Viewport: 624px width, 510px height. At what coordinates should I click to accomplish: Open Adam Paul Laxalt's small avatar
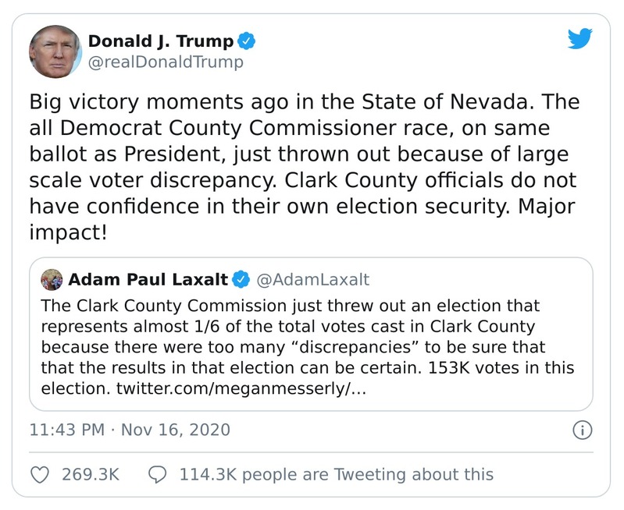click(x=52, y=279)
